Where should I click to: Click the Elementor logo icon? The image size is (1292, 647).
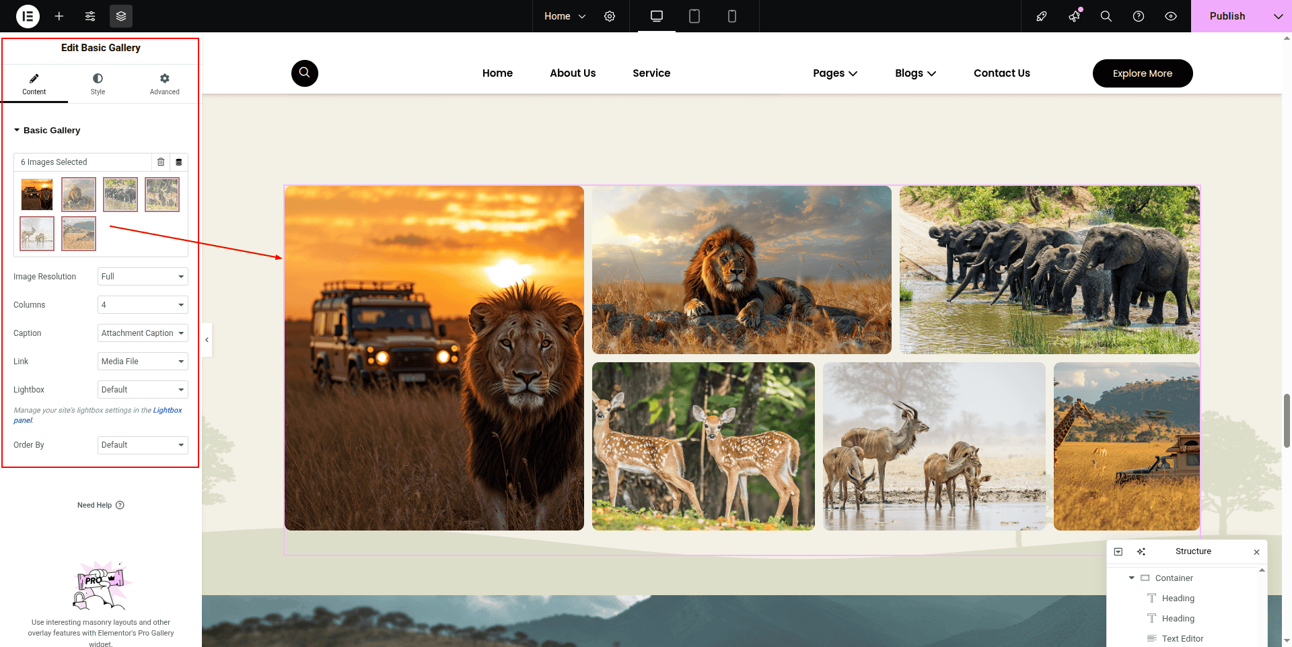click(x=28, y=16)
